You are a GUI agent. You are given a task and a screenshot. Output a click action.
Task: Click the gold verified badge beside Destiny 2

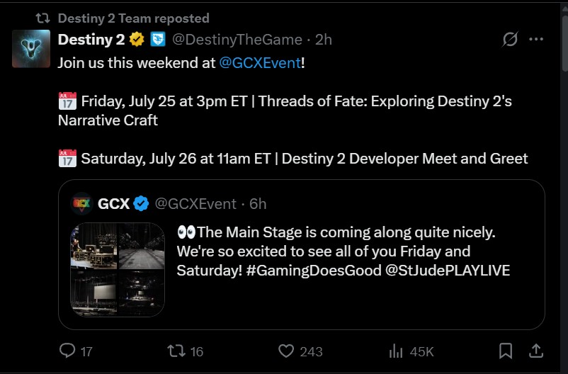click(x=137, y=40)
